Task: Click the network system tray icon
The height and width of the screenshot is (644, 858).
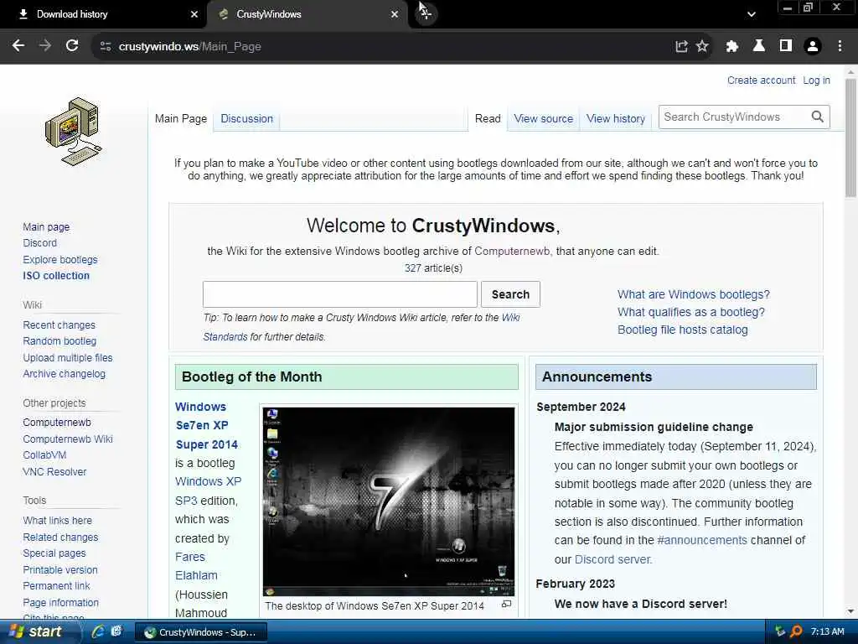Action: (780, 631)
